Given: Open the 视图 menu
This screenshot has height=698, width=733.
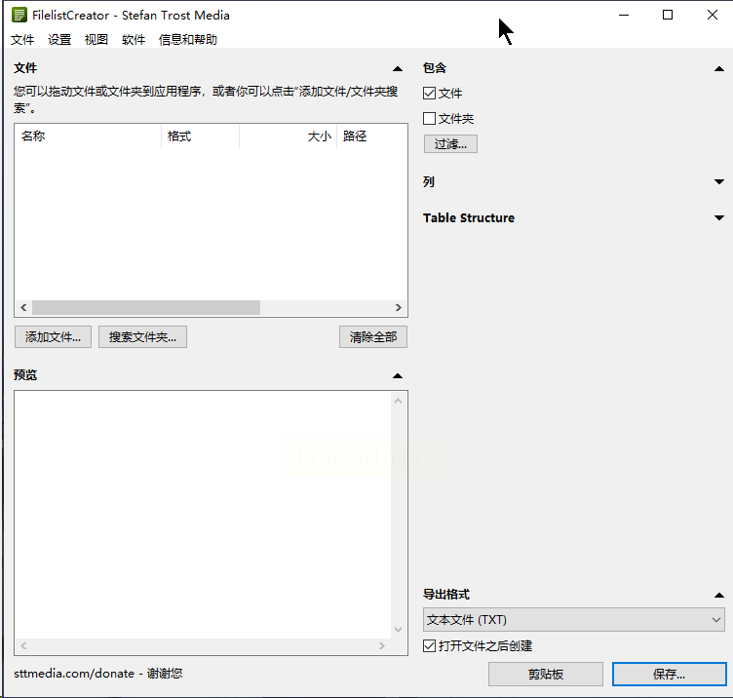Looking at the screenshot, I should [96, 40].
